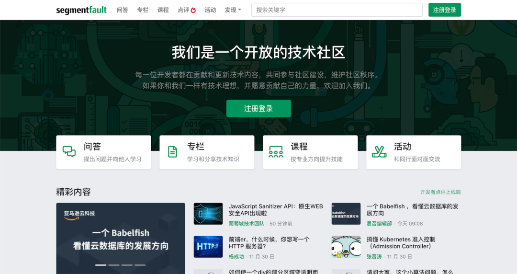Open the 课程 card heading
The height and width of the screenshot is (274, 517).
pos(299,147)
